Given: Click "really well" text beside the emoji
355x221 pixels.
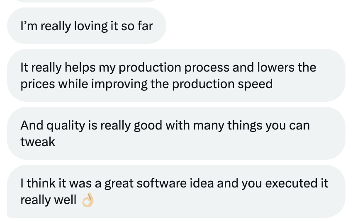Looking at the screenshot, I should coord(48,200).
